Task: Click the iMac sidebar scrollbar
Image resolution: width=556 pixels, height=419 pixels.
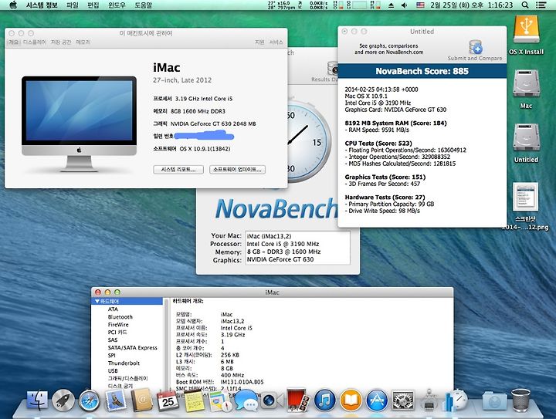Action: point(165,343)
